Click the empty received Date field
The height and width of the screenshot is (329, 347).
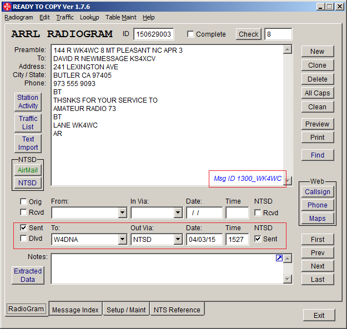[204, 212]
